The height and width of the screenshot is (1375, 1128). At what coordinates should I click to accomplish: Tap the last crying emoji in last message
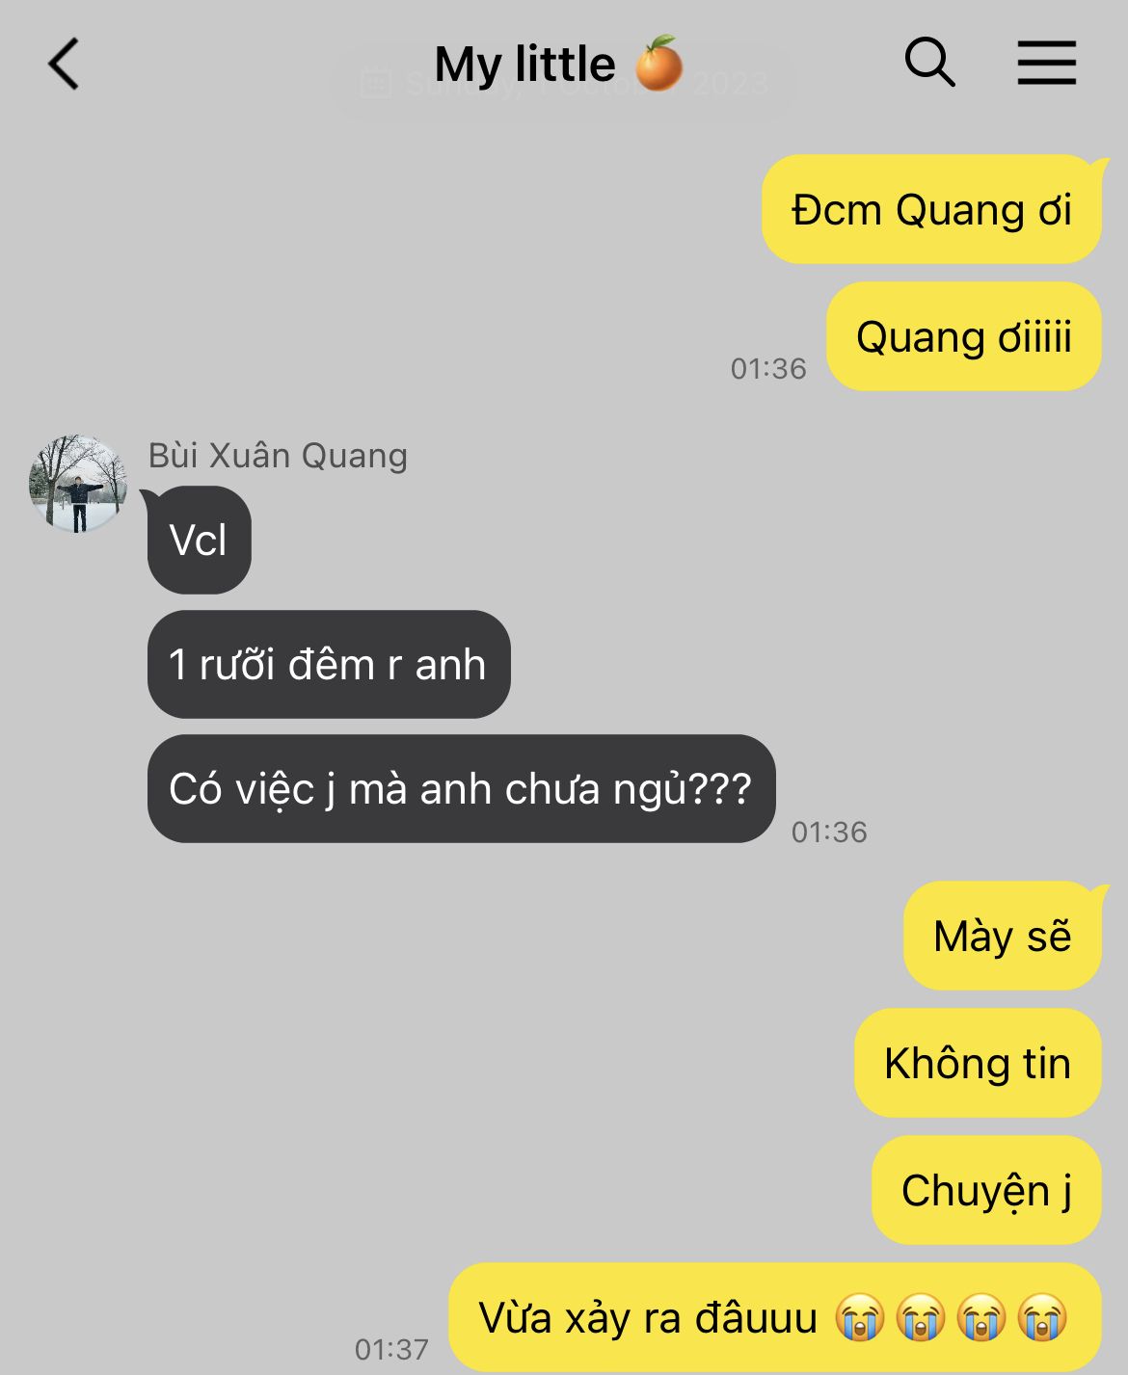click(1042, 1317)
